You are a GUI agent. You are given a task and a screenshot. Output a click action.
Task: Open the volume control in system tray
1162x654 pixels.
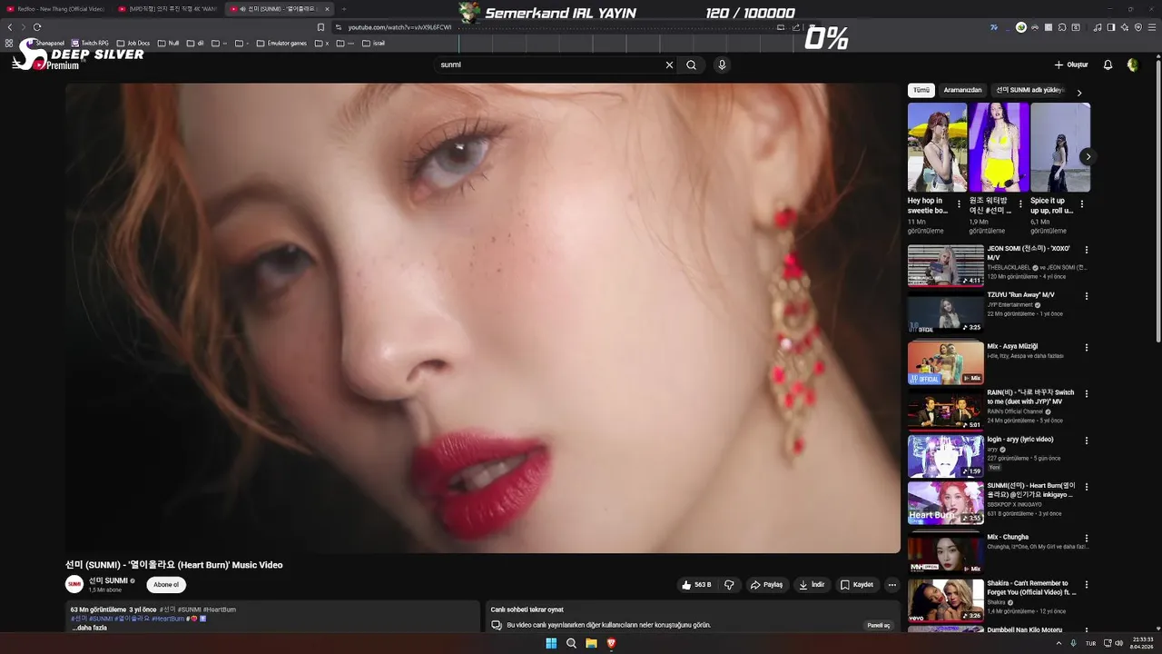coord(1118,643)
